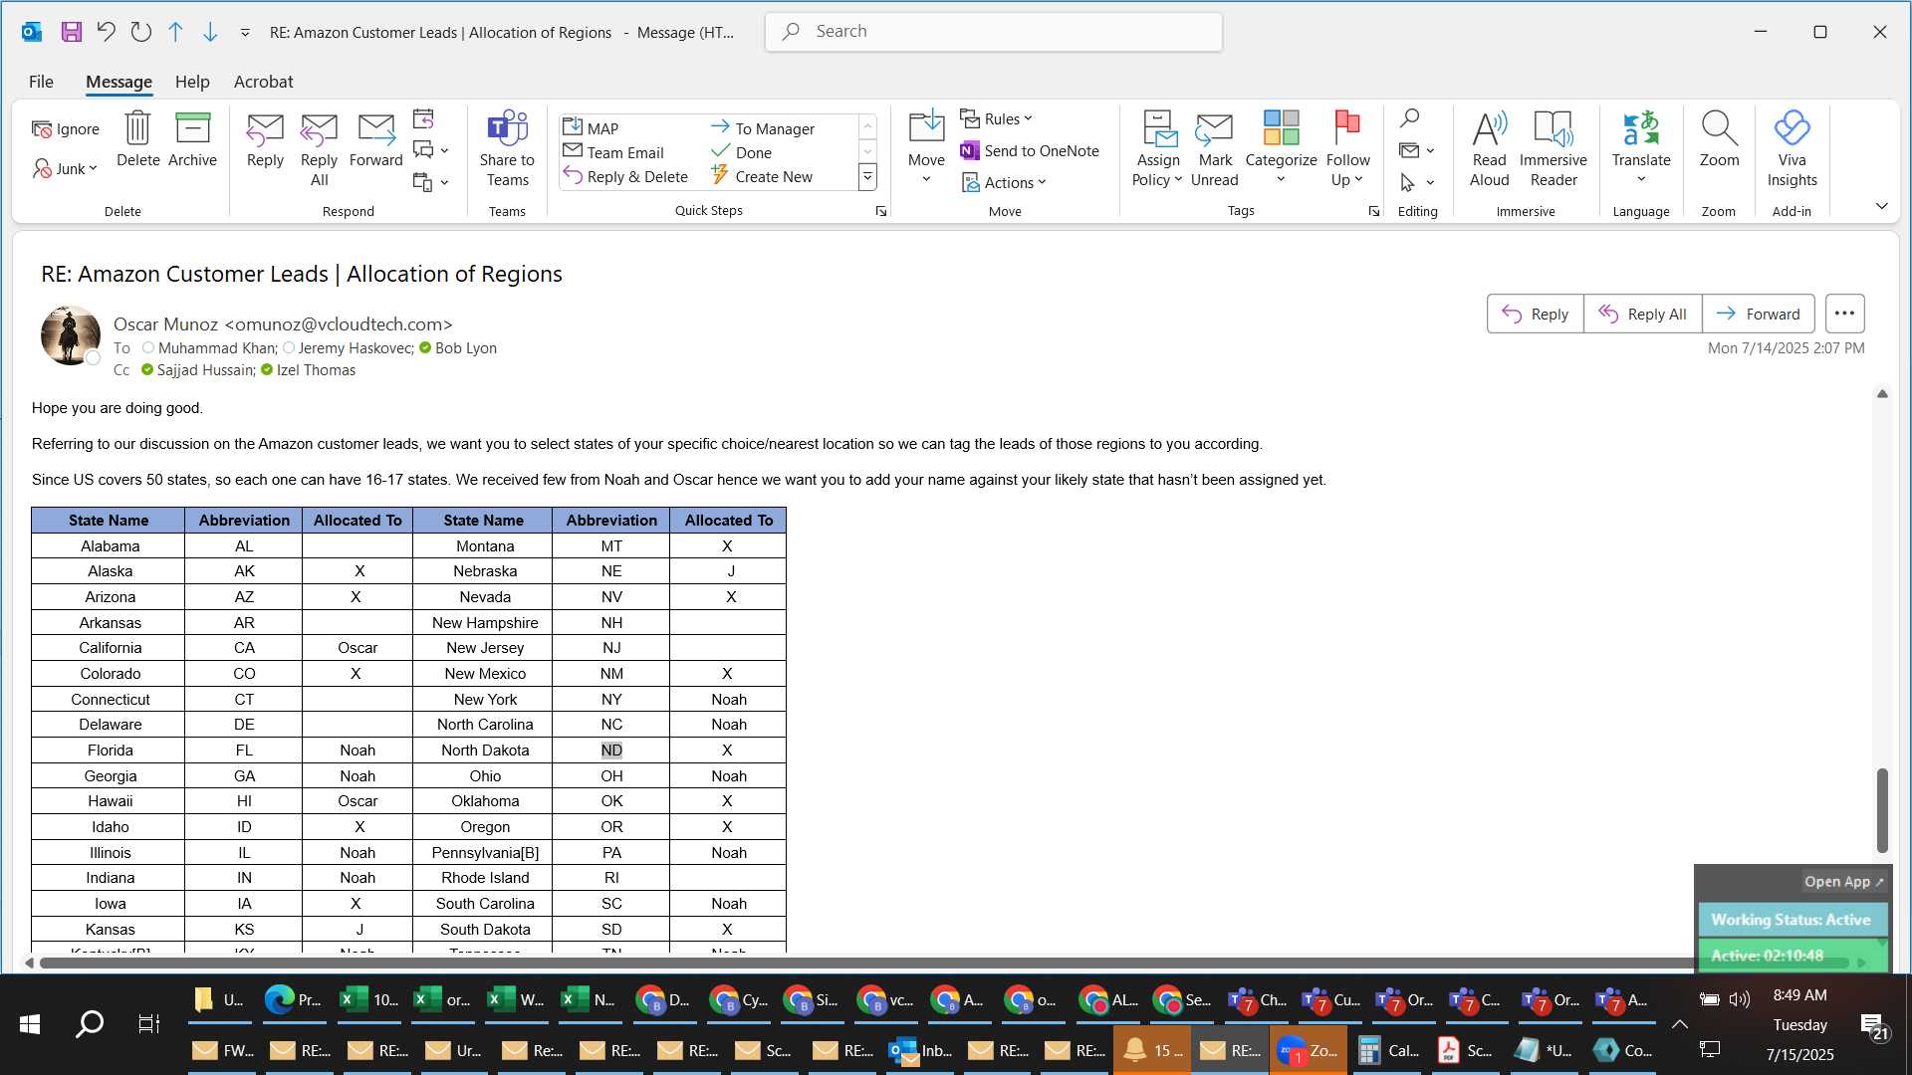Run the Create New quick step
Image resolution: width=1912 pixels, height=1075 pixels.
click(762, 176)
